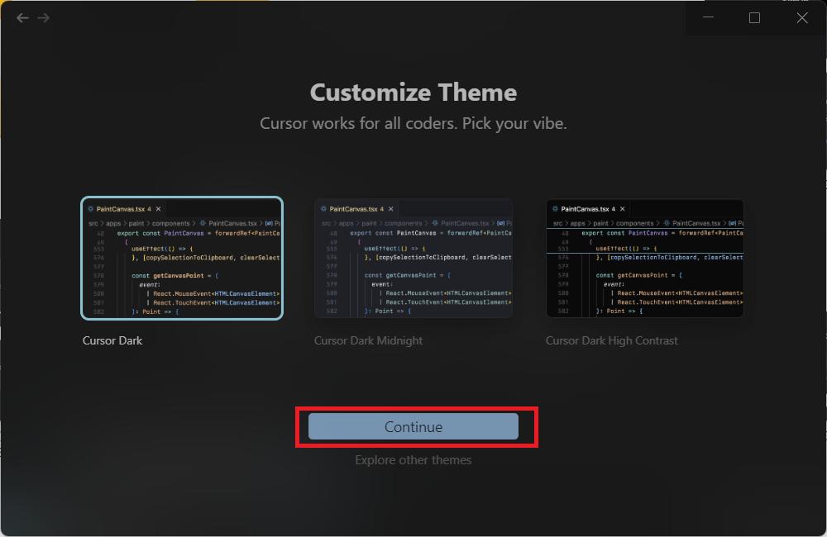Viewport: 827px width, 537px height.
Task: Click the Cursor Dark High Contrast label
Action: (x=611, y=340)
